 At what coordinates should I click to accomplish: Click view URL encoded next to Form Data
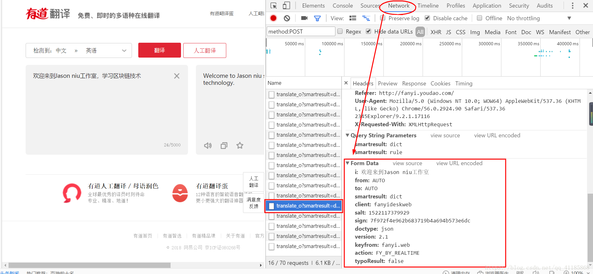point(459,163)
